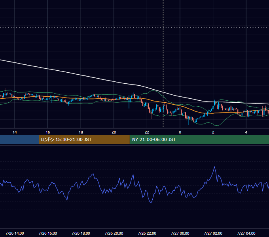Click hour label 2 on price chart axis
The width and height of the screenshot is (269, 237).
(213, 132)
